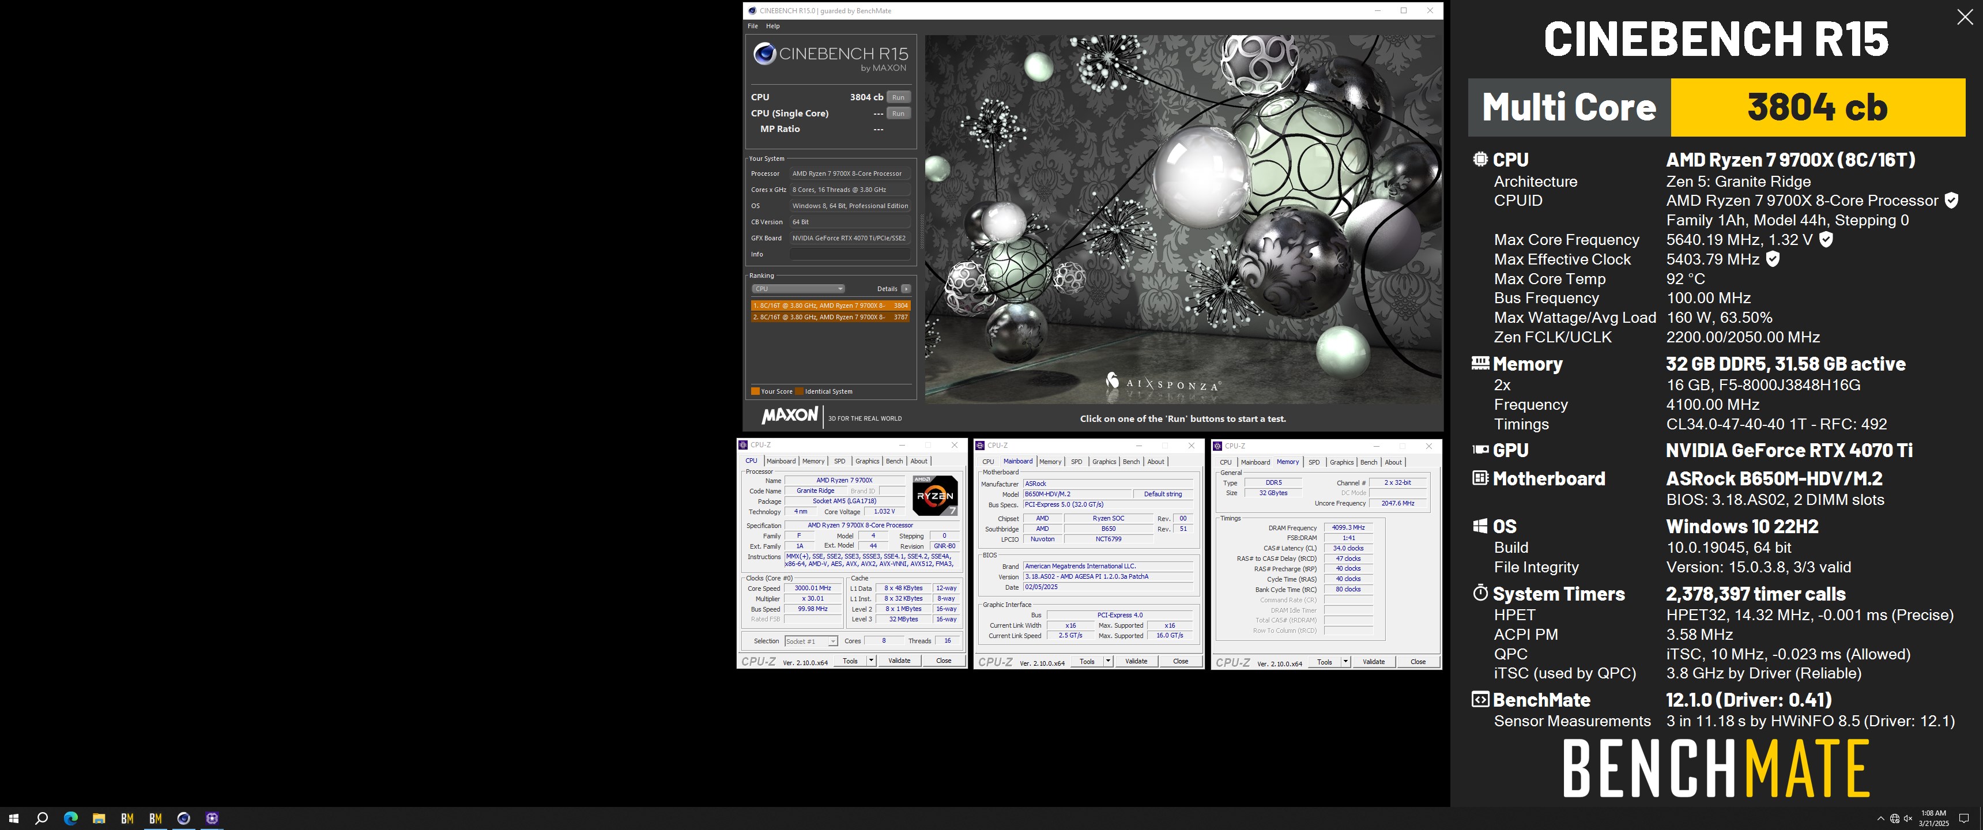1983x830 pixels.
Task: Click the Cinebench logo sphere in the title bar
Action: click(x=752, y=11)
